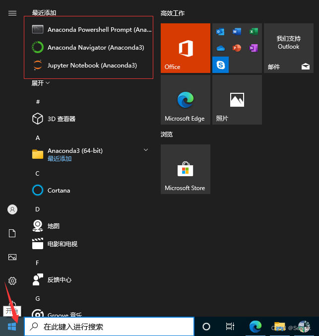The image size is (319, 336).
Task: Open PowerPoint icon in Office group tile
Action: (237, 48)
